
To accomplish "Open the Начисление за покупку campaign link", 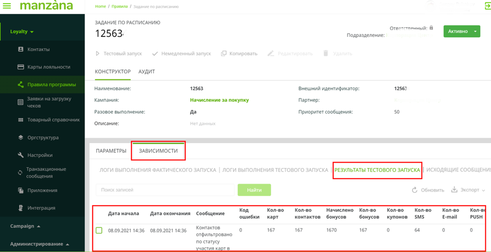I will pos(219,100).
